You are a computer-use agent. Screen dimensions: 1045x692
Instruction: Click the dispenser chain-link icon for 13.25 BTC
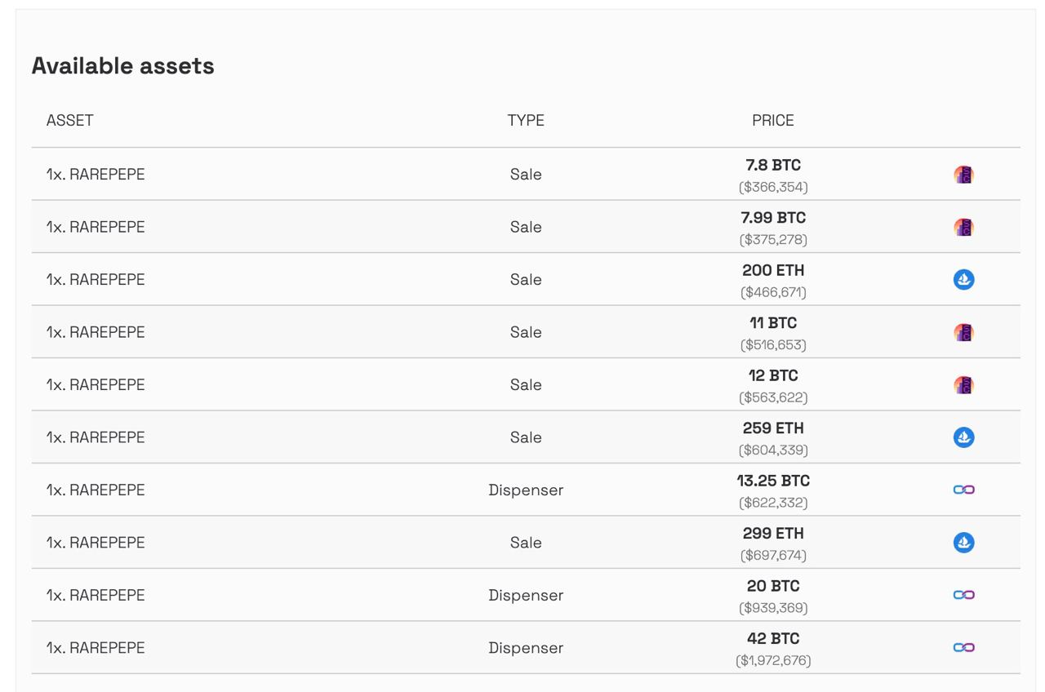(x=963, y=490)
